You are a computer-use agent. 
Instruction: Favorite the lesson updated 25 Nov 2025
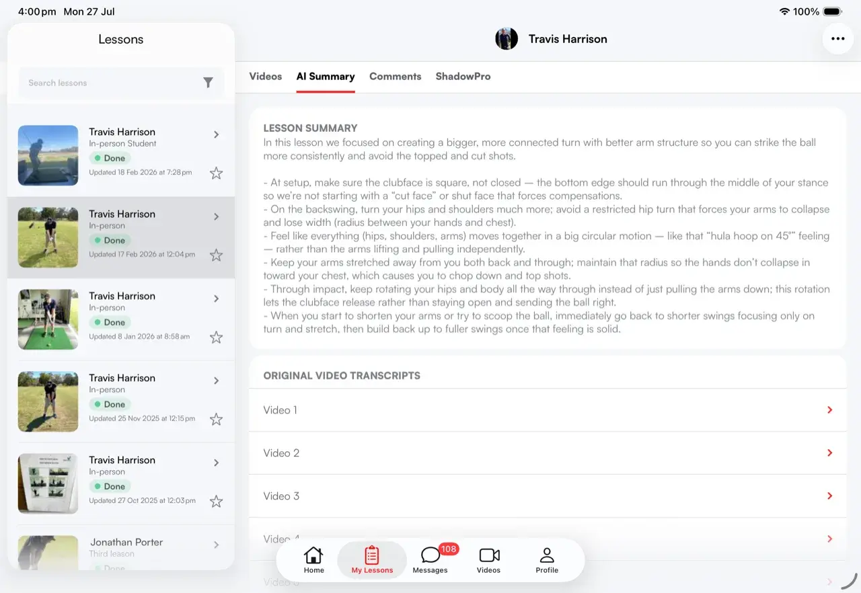click(216, 419)
